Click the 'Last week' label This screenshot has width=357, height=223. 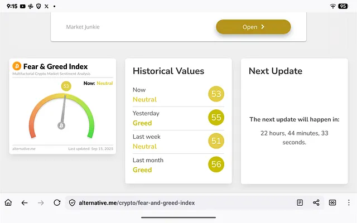pyautogui.click(x=147, y=137)
